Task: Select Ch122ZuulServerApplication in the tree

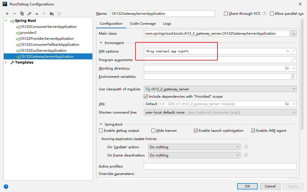Action: (43, 51)
